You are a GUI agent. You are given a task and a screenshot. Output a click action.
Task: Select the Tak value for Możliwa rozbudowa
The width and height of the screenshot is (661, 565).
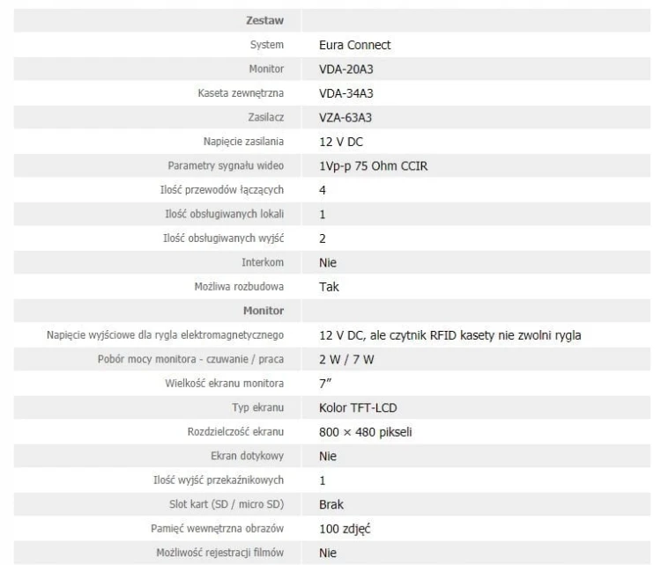[329, 287]
